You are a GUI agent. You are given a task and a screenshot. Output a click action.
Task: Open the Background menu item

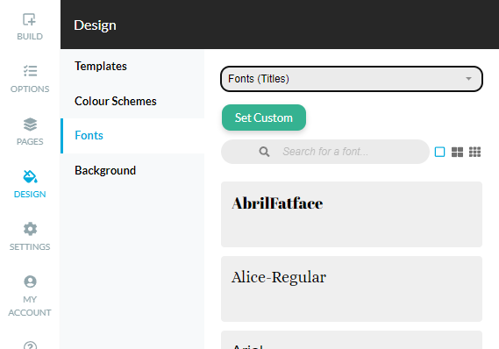coord(132,170)
